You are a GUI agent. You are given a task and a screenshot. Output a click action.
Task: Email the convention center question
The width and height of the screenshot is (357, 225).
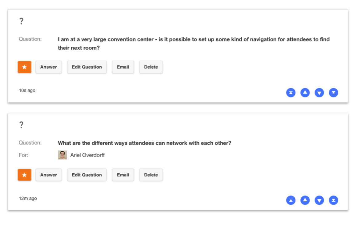pos(123,67)
